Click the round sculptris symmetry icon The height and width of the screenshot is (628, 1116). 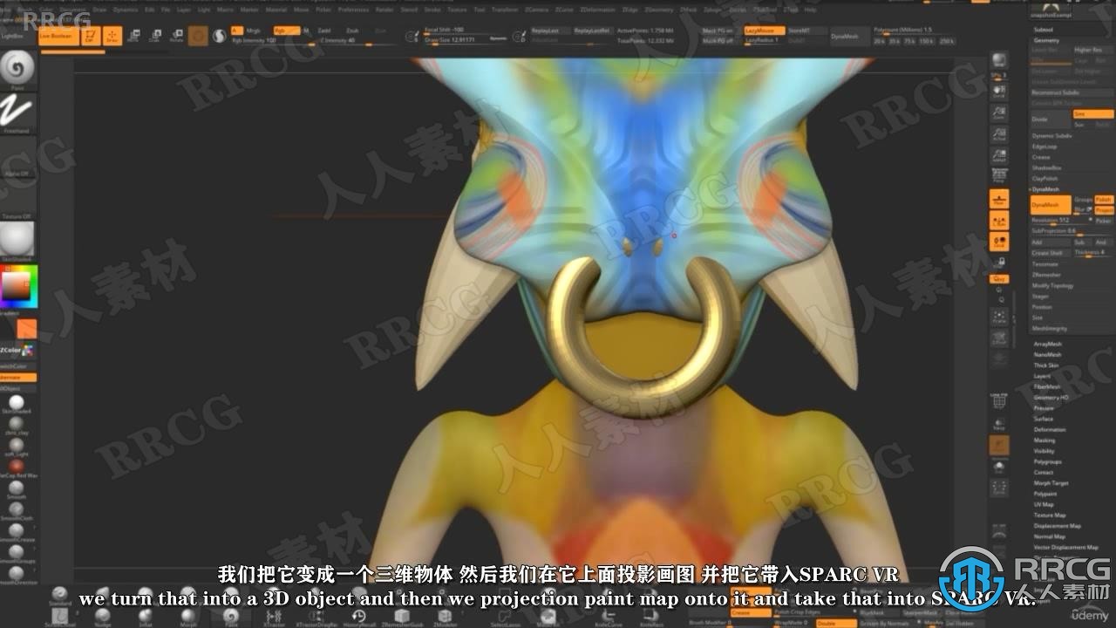coord(219,36)
